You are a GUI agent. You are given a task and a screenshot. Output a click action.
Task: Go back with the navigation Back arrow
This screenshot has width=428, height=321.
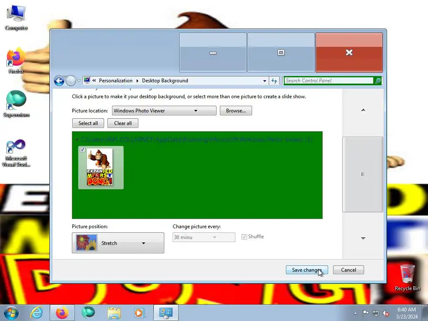59,81
